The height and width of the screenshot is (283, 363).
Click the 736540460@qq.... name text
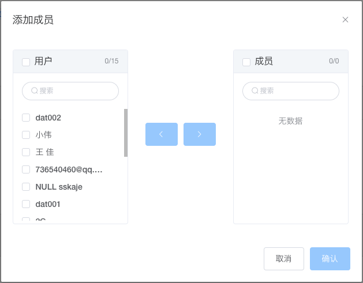(69, 169)
